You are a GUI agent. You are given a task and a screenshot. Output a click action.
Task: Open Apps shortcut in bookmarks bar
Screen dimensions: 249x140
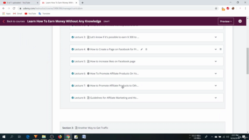pos(7,14)
